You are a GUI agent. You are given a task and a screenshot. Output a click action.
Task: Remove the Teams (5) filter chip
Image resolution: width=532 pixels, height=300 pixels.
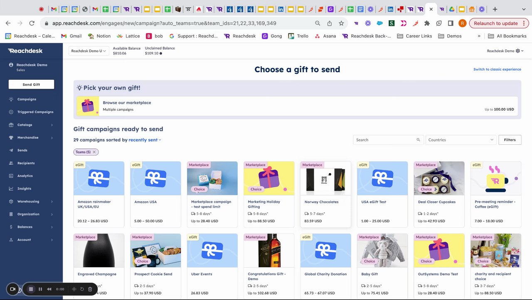click(94, 152)
